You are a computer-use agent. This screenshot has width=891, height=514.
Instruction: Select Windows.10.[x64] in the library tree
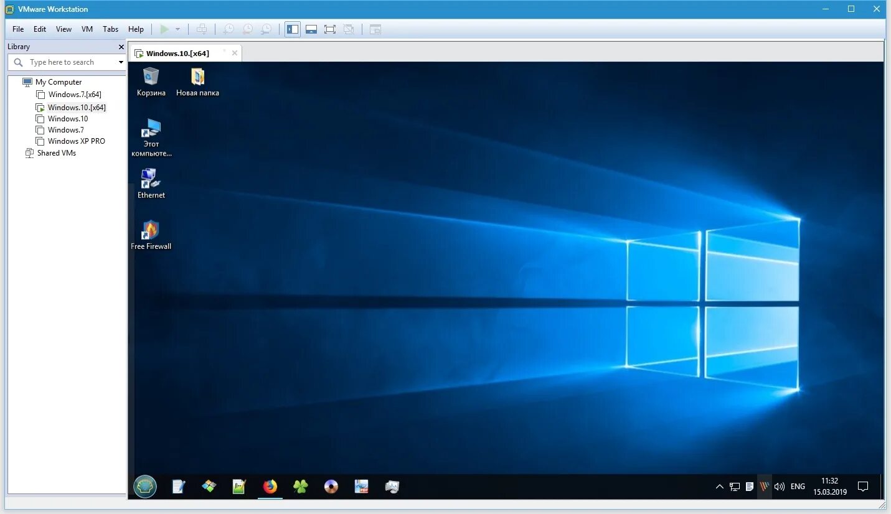tap(77, 108)
